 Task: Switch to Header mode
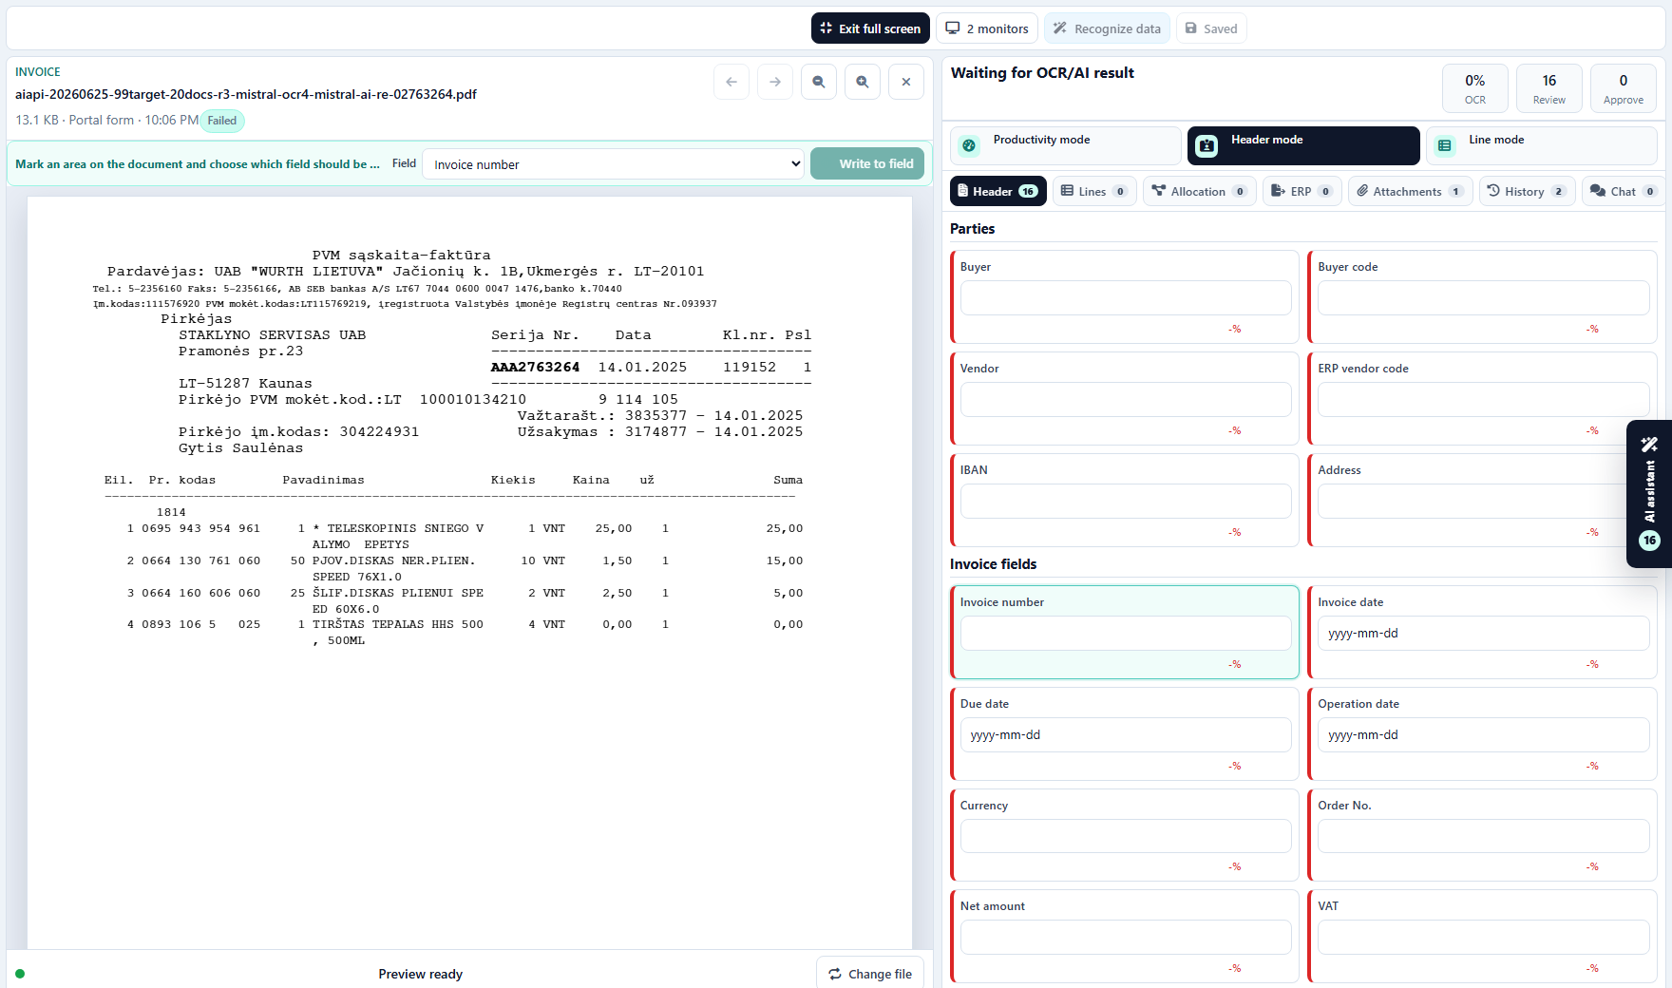(1303, 145)
